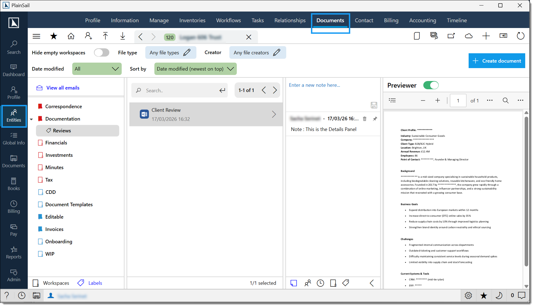Open the Date modified filter dropdown
The height and width of the screenshot is (307, 534).
[x=97, y=69]
